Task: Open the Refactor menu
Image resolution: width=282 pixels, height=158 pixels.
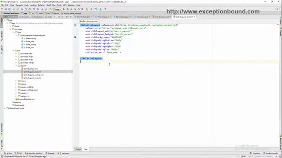Action: click(41, 5)
